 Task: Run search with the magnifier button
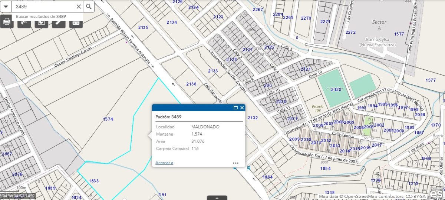89,6
